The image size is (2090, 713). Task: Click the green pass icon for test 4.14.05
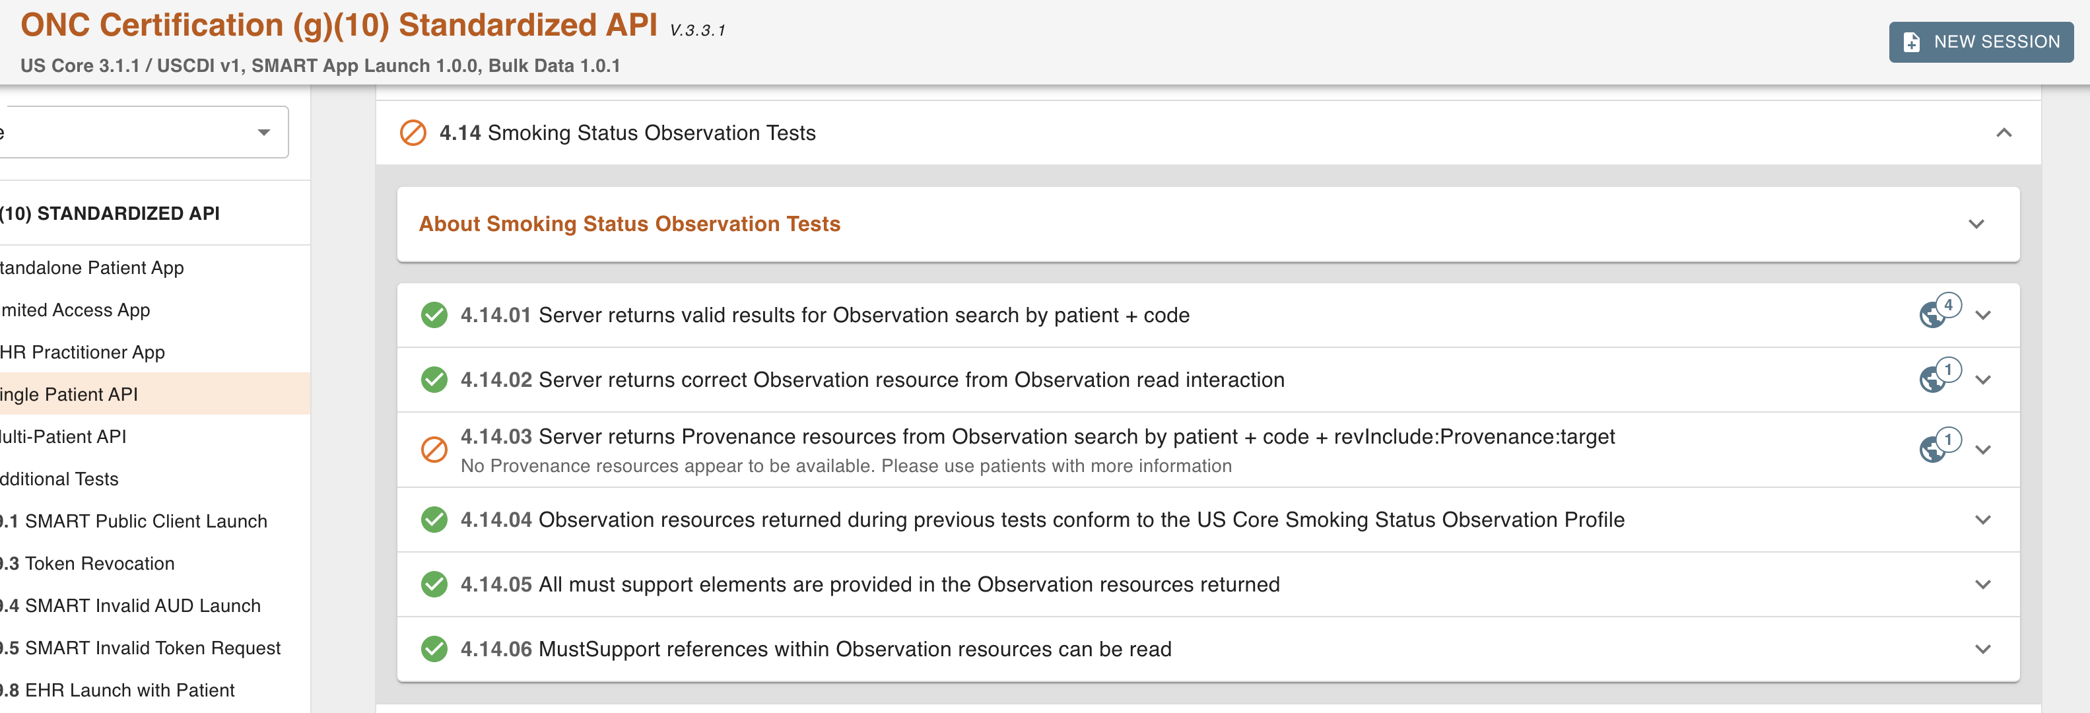pyautogui.click(x=434, y=584)
